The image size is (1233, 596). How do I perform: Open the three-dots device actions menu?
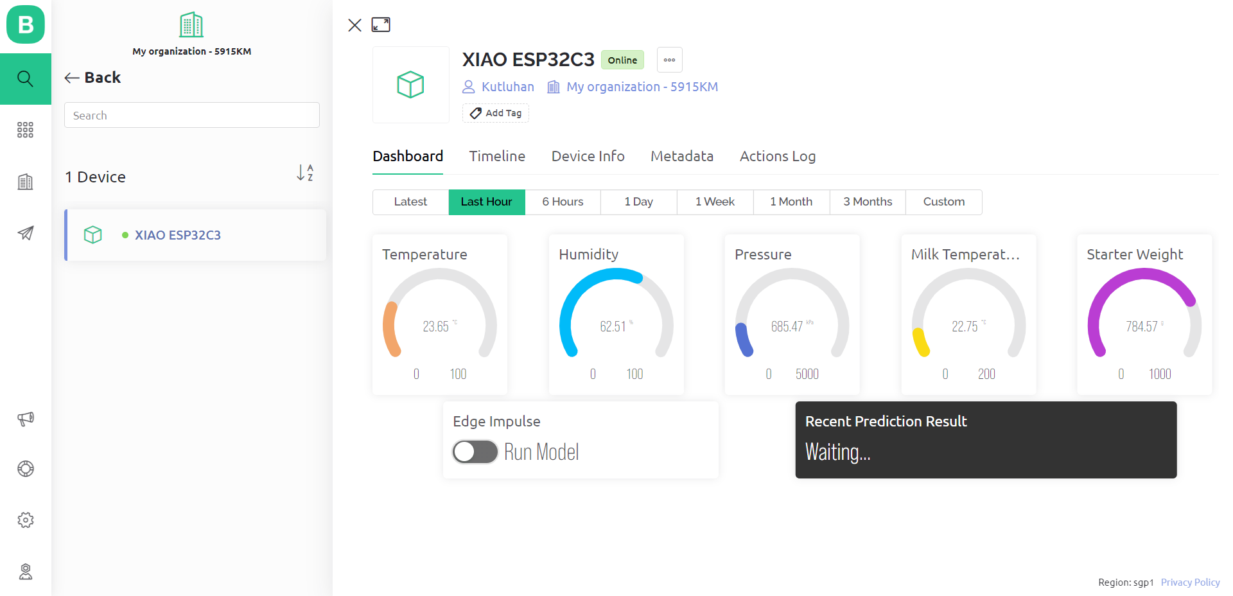pos(669,60)
